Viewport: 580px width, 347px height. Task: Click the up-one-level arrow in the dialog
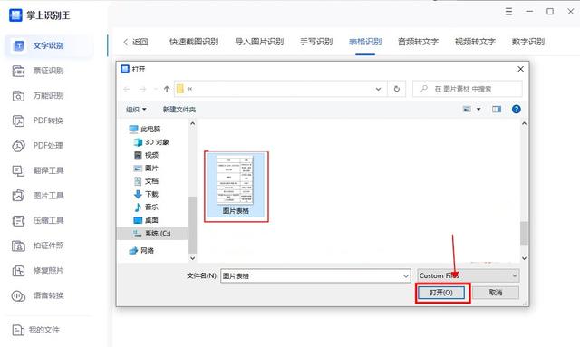[167, 89]
